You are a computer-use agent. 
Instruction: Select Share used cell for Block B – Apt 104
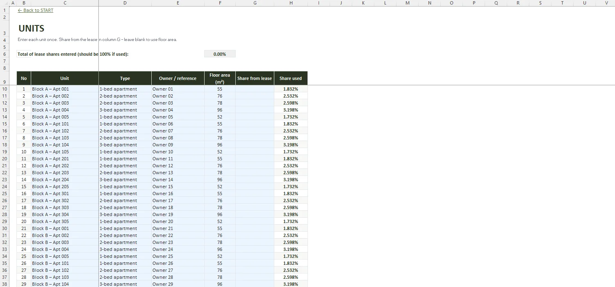pyautogui.click(x=291, y=284)
